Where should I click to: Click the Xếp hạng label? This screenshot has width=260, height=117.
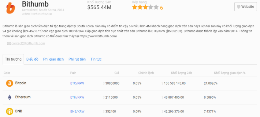[139, 2]
